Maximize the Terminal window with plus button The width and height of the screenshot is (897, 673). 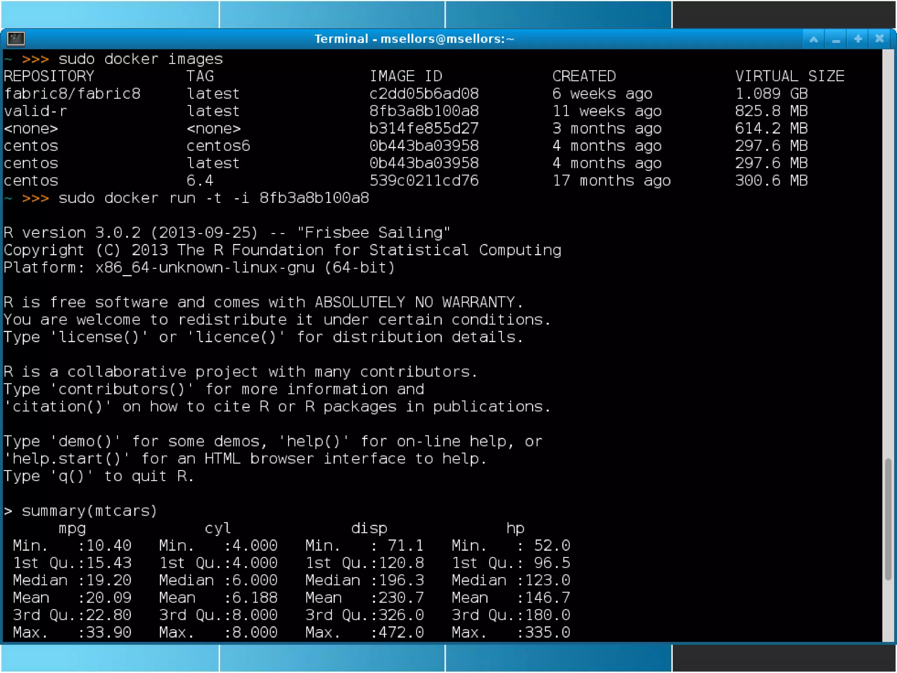(858, 39)
